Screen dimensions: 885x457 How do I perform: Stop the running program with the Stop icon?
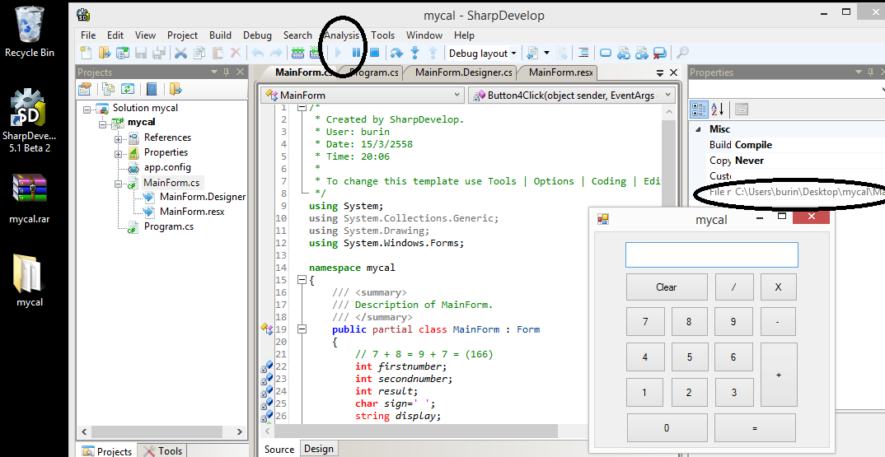pyautogui.click(x=373, y=54)
